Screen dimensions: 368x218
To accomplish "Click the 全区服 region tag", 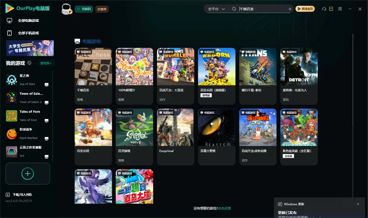I will coord(288,156).
